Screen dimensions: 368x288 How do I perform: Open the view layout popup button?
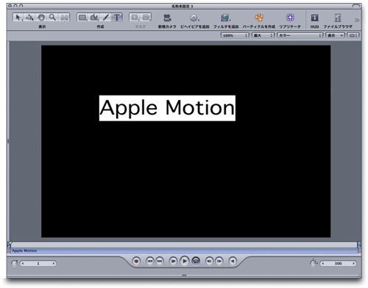click(x=353, y=35)
